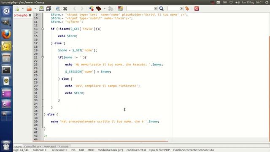Click the toolbar search text field
Image resolution: width=270 pixels, height=152 pixels.
(140, 8)
